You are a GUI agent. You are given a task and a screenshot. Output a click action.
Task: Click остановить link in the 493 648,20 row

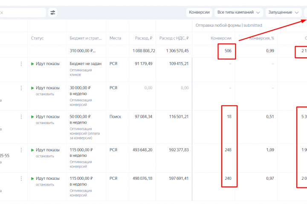pyautogui.click(x=45, y=156)
